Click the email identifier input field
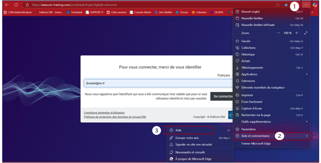This screenshot has height=163, width=321. click(158, 83)
